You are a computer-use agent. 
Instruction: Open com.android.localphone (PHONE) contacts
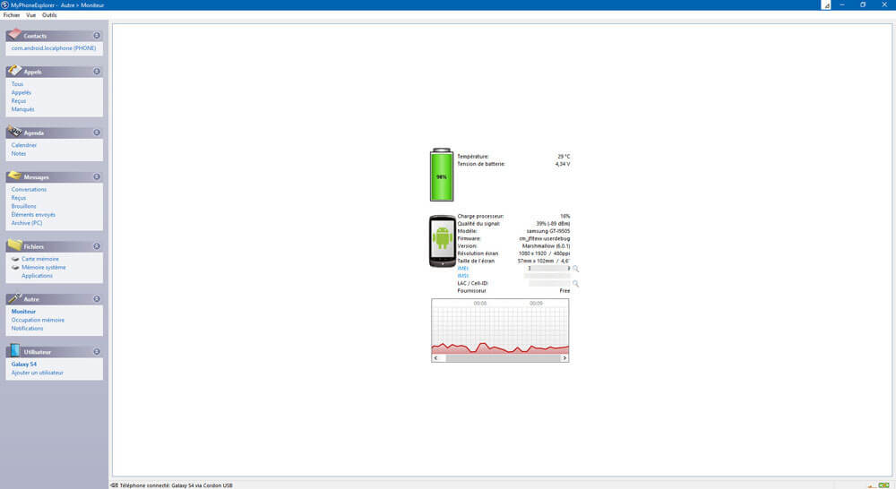[54, 48]
